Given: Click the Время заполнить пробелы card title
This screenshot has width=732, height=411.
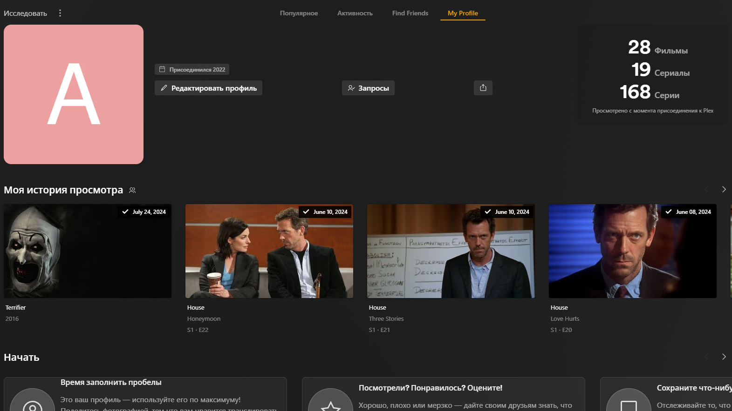Looking at the screenshot, I should click(x=111, y=382).
